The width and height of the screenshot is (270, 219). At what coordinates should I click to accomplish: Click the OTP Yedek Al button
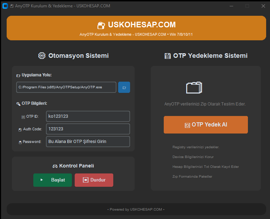[x=206, y=125]
